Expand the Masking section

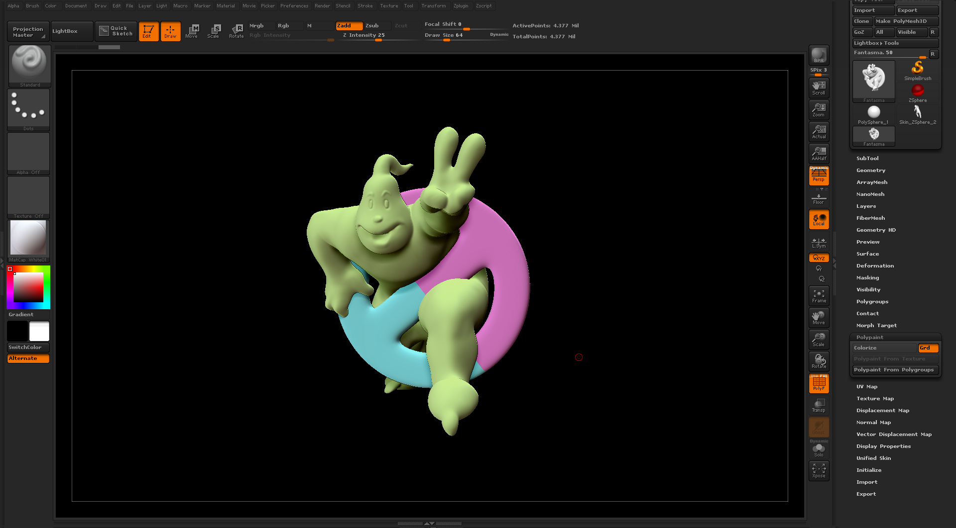[x=867, y=278]
